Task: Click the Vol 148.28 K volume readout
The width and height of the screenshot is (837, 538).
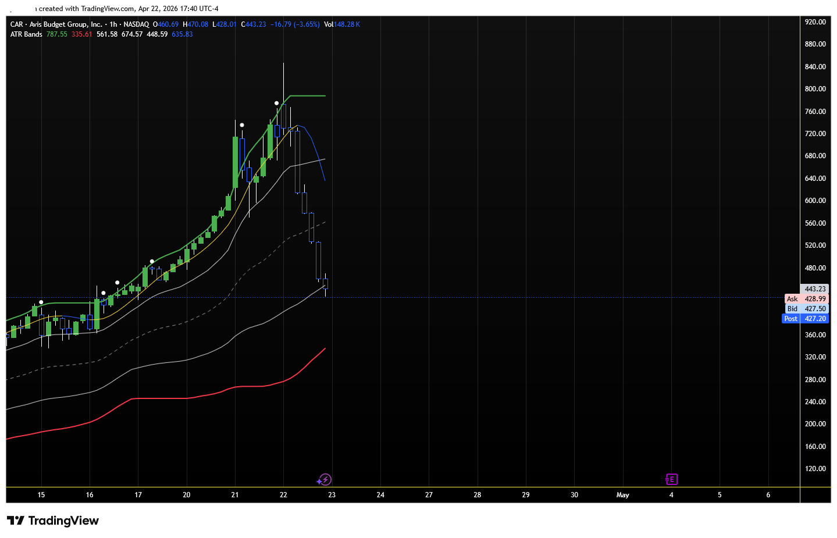Action: point(342,24)
